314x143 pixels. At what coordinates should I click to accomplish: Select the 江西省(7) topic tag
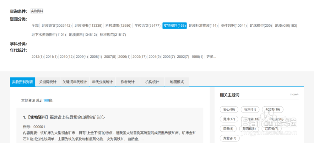tap(272, 129)
